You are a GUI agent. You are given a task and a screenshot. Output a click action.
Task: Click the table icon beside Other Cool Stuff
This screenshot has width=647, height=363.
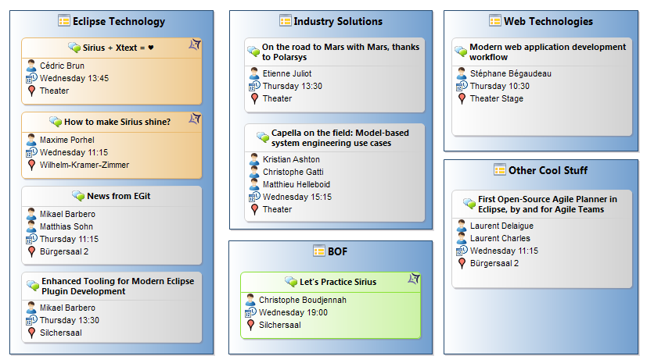(500, 169)
